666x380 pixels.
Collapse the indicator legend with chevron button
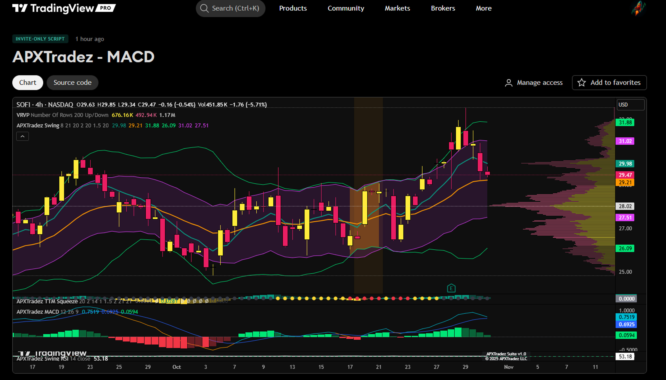point(22,136)
